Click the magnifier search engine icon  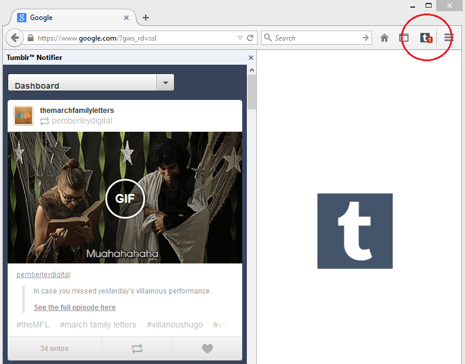click(268, 38)
